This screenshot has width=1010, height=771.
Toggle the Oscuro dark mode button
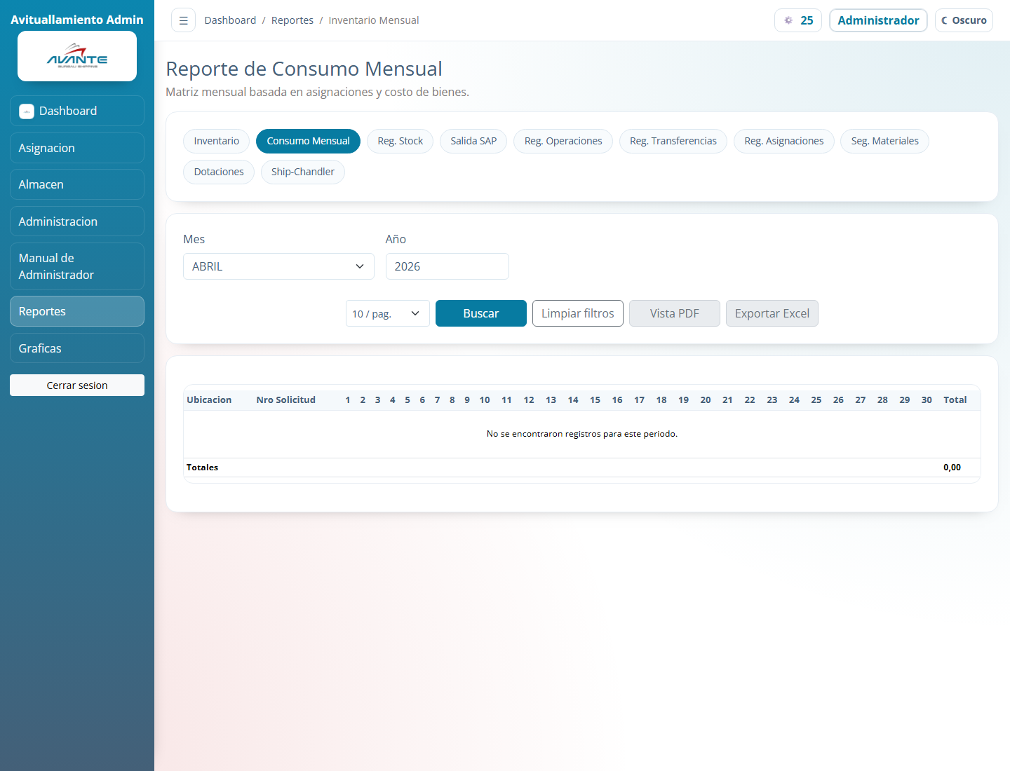pos(964,20)
